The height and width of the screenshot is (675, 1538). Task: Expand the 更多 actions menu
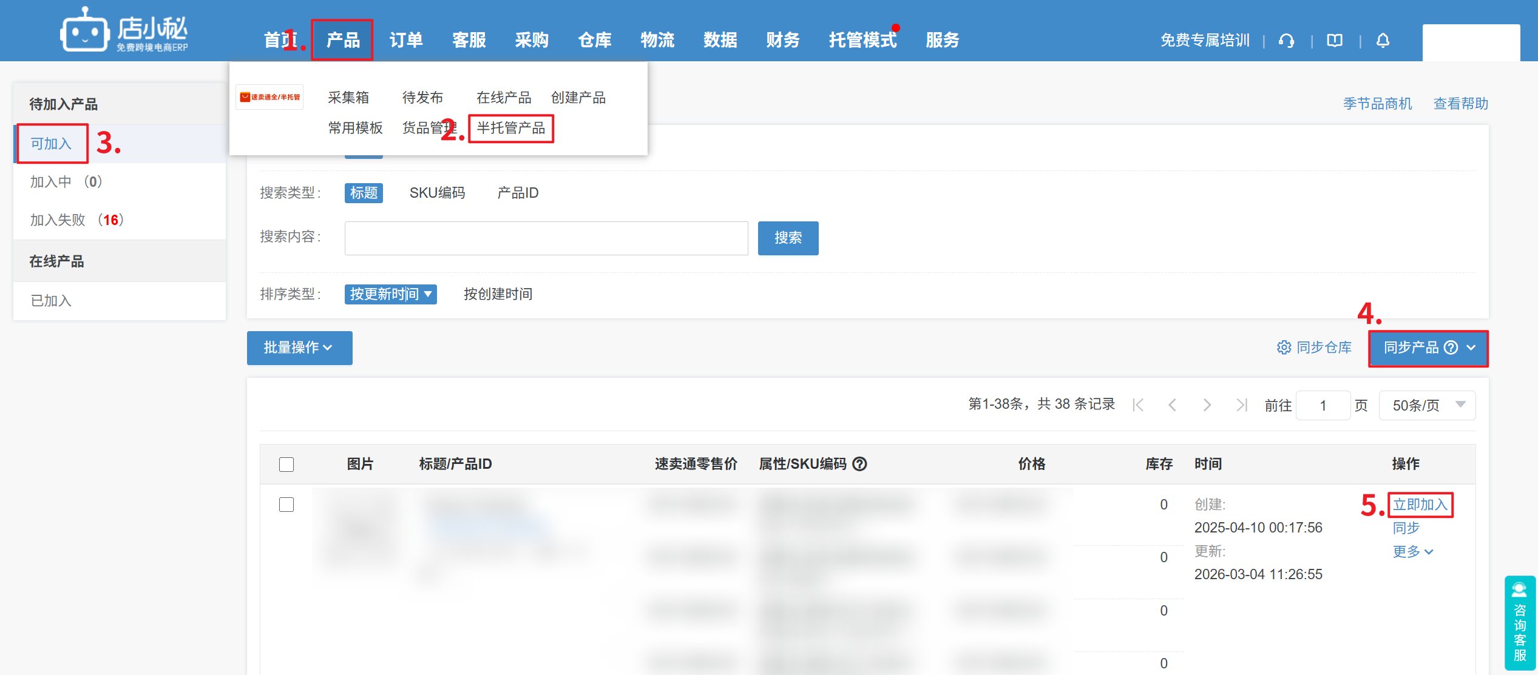[x=1412, y=552]
